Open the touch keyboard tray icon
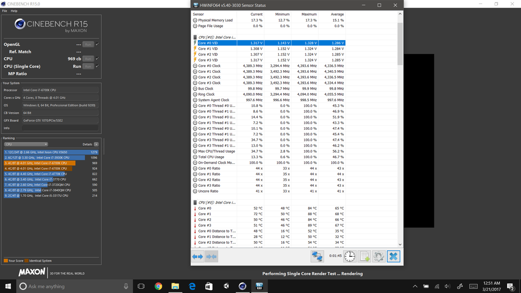The image size is (521, 293). [x=474, y=286]
